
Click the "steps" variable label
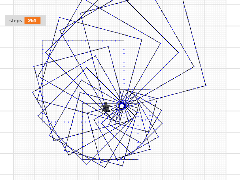click(16, 21)
